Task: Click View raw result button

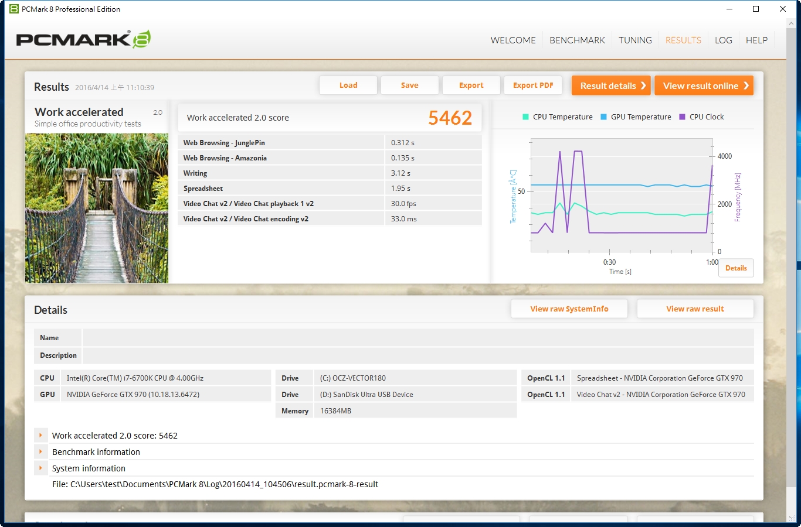Action: 695,309
